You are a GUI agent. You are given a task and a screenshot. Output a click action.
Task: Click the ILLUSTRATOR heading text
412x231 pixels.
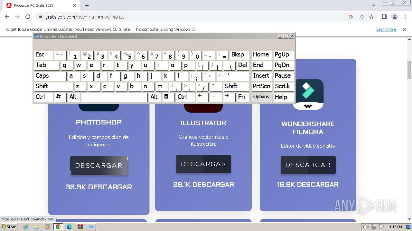203,123
